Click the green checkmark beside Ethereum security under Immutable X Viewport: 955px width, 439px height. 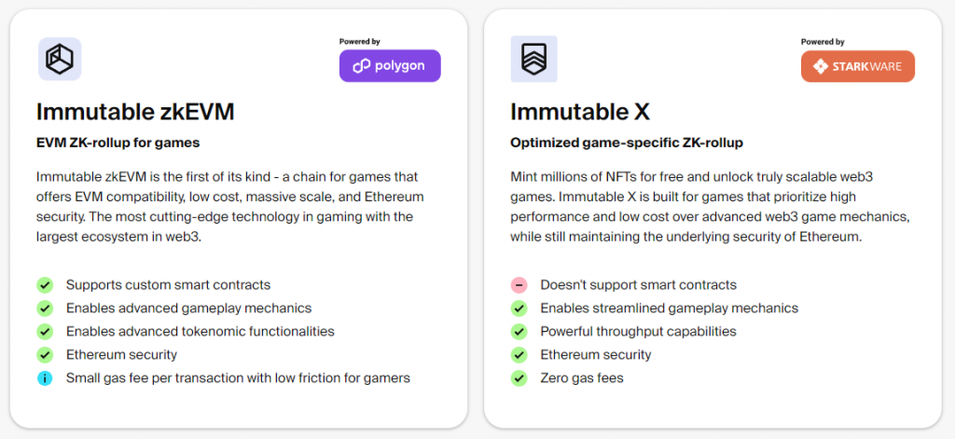519,354
